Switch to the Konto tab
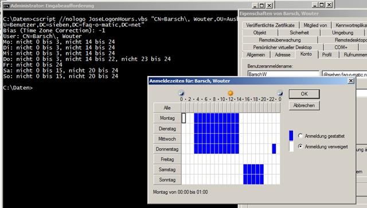Viewport: 367px width, 208px height. (306, 54)
